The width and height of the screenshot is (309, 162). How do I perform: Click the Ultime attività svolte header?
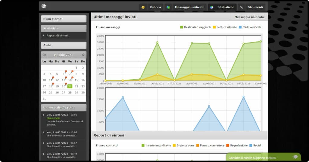coord(64,108)
